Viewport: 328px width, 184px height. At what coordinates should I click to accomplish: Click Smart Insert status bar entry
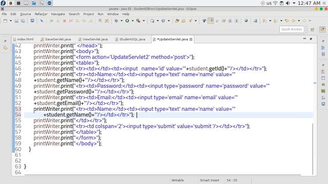(210, 180)
